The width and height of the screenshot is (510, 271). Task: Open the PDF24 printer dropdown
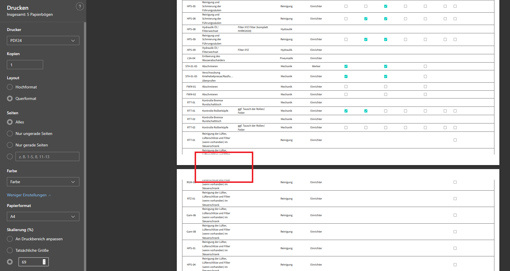tap(43, 40)
